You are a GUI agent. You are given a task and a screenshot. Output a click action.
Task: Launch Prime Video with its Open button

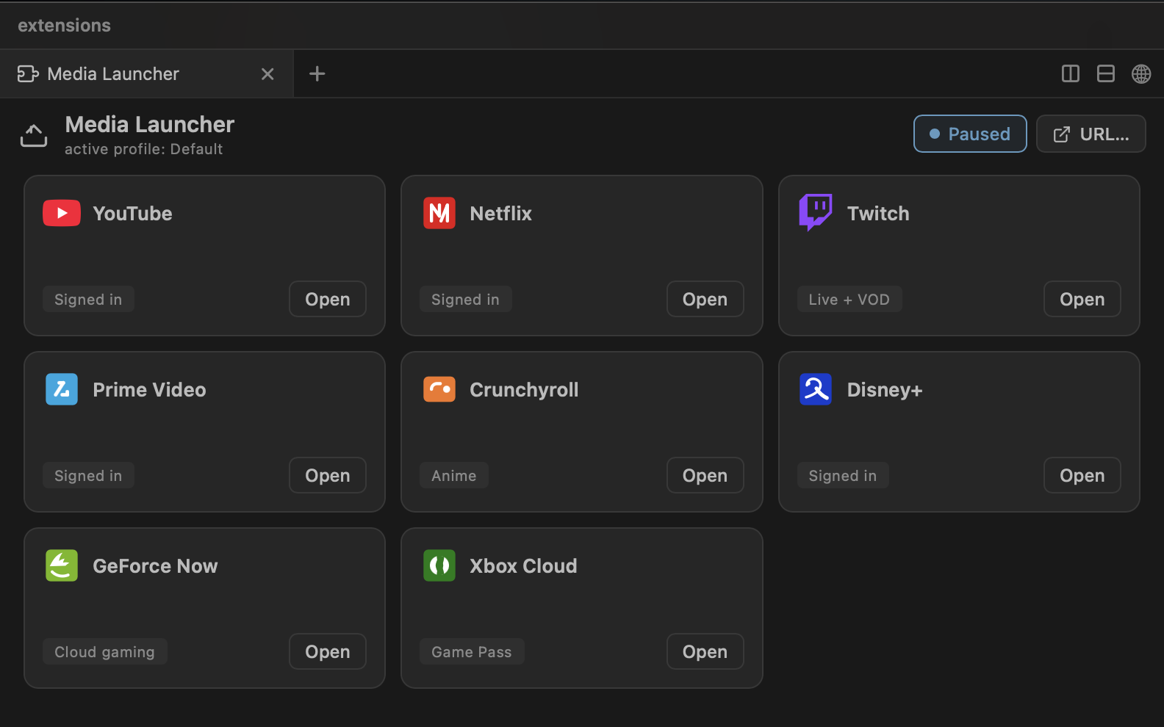[x=328, y=475]
